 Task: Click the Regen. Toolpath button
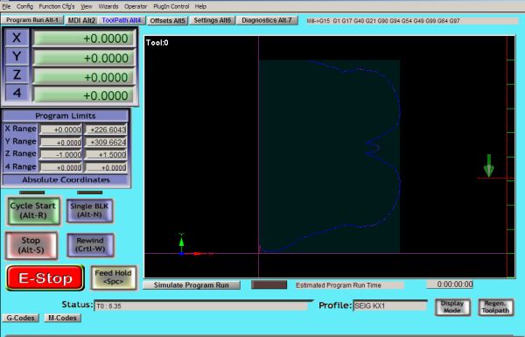(495, 307)
